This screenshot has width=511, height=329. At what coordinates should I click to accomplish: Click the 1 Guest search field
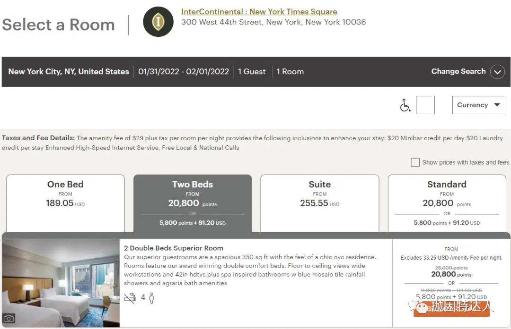tap(252, 72)
